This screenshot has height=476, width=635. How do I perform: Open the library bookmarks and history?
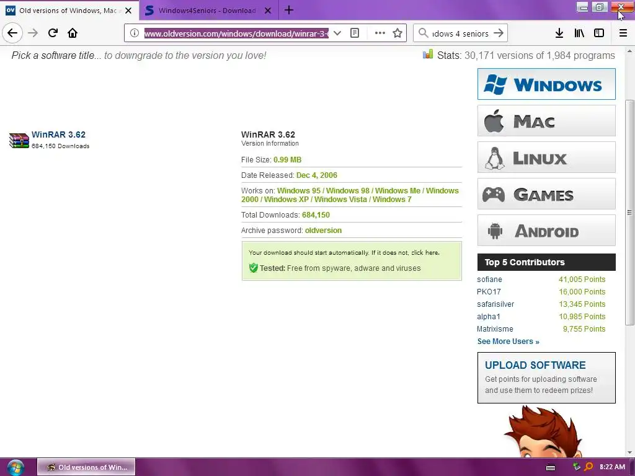(x=579, y=33)
